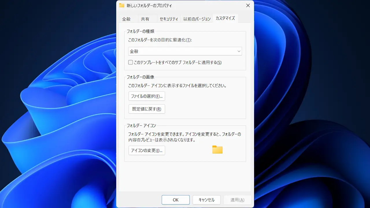Click the 適用 button
This screenshot has height=208, width=370.
click(237, 200)
